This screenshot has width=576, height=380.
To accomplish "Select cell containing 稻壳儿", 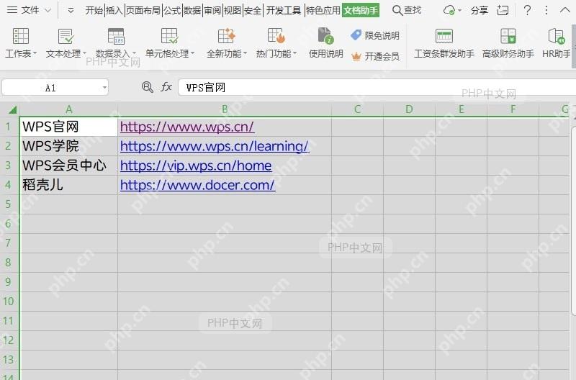I will click(x=68, y=185).
